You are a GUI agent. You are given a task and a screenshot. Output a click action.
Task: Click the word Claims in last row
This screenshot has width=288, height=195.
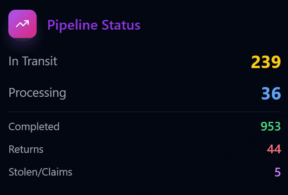coord(56,172)
